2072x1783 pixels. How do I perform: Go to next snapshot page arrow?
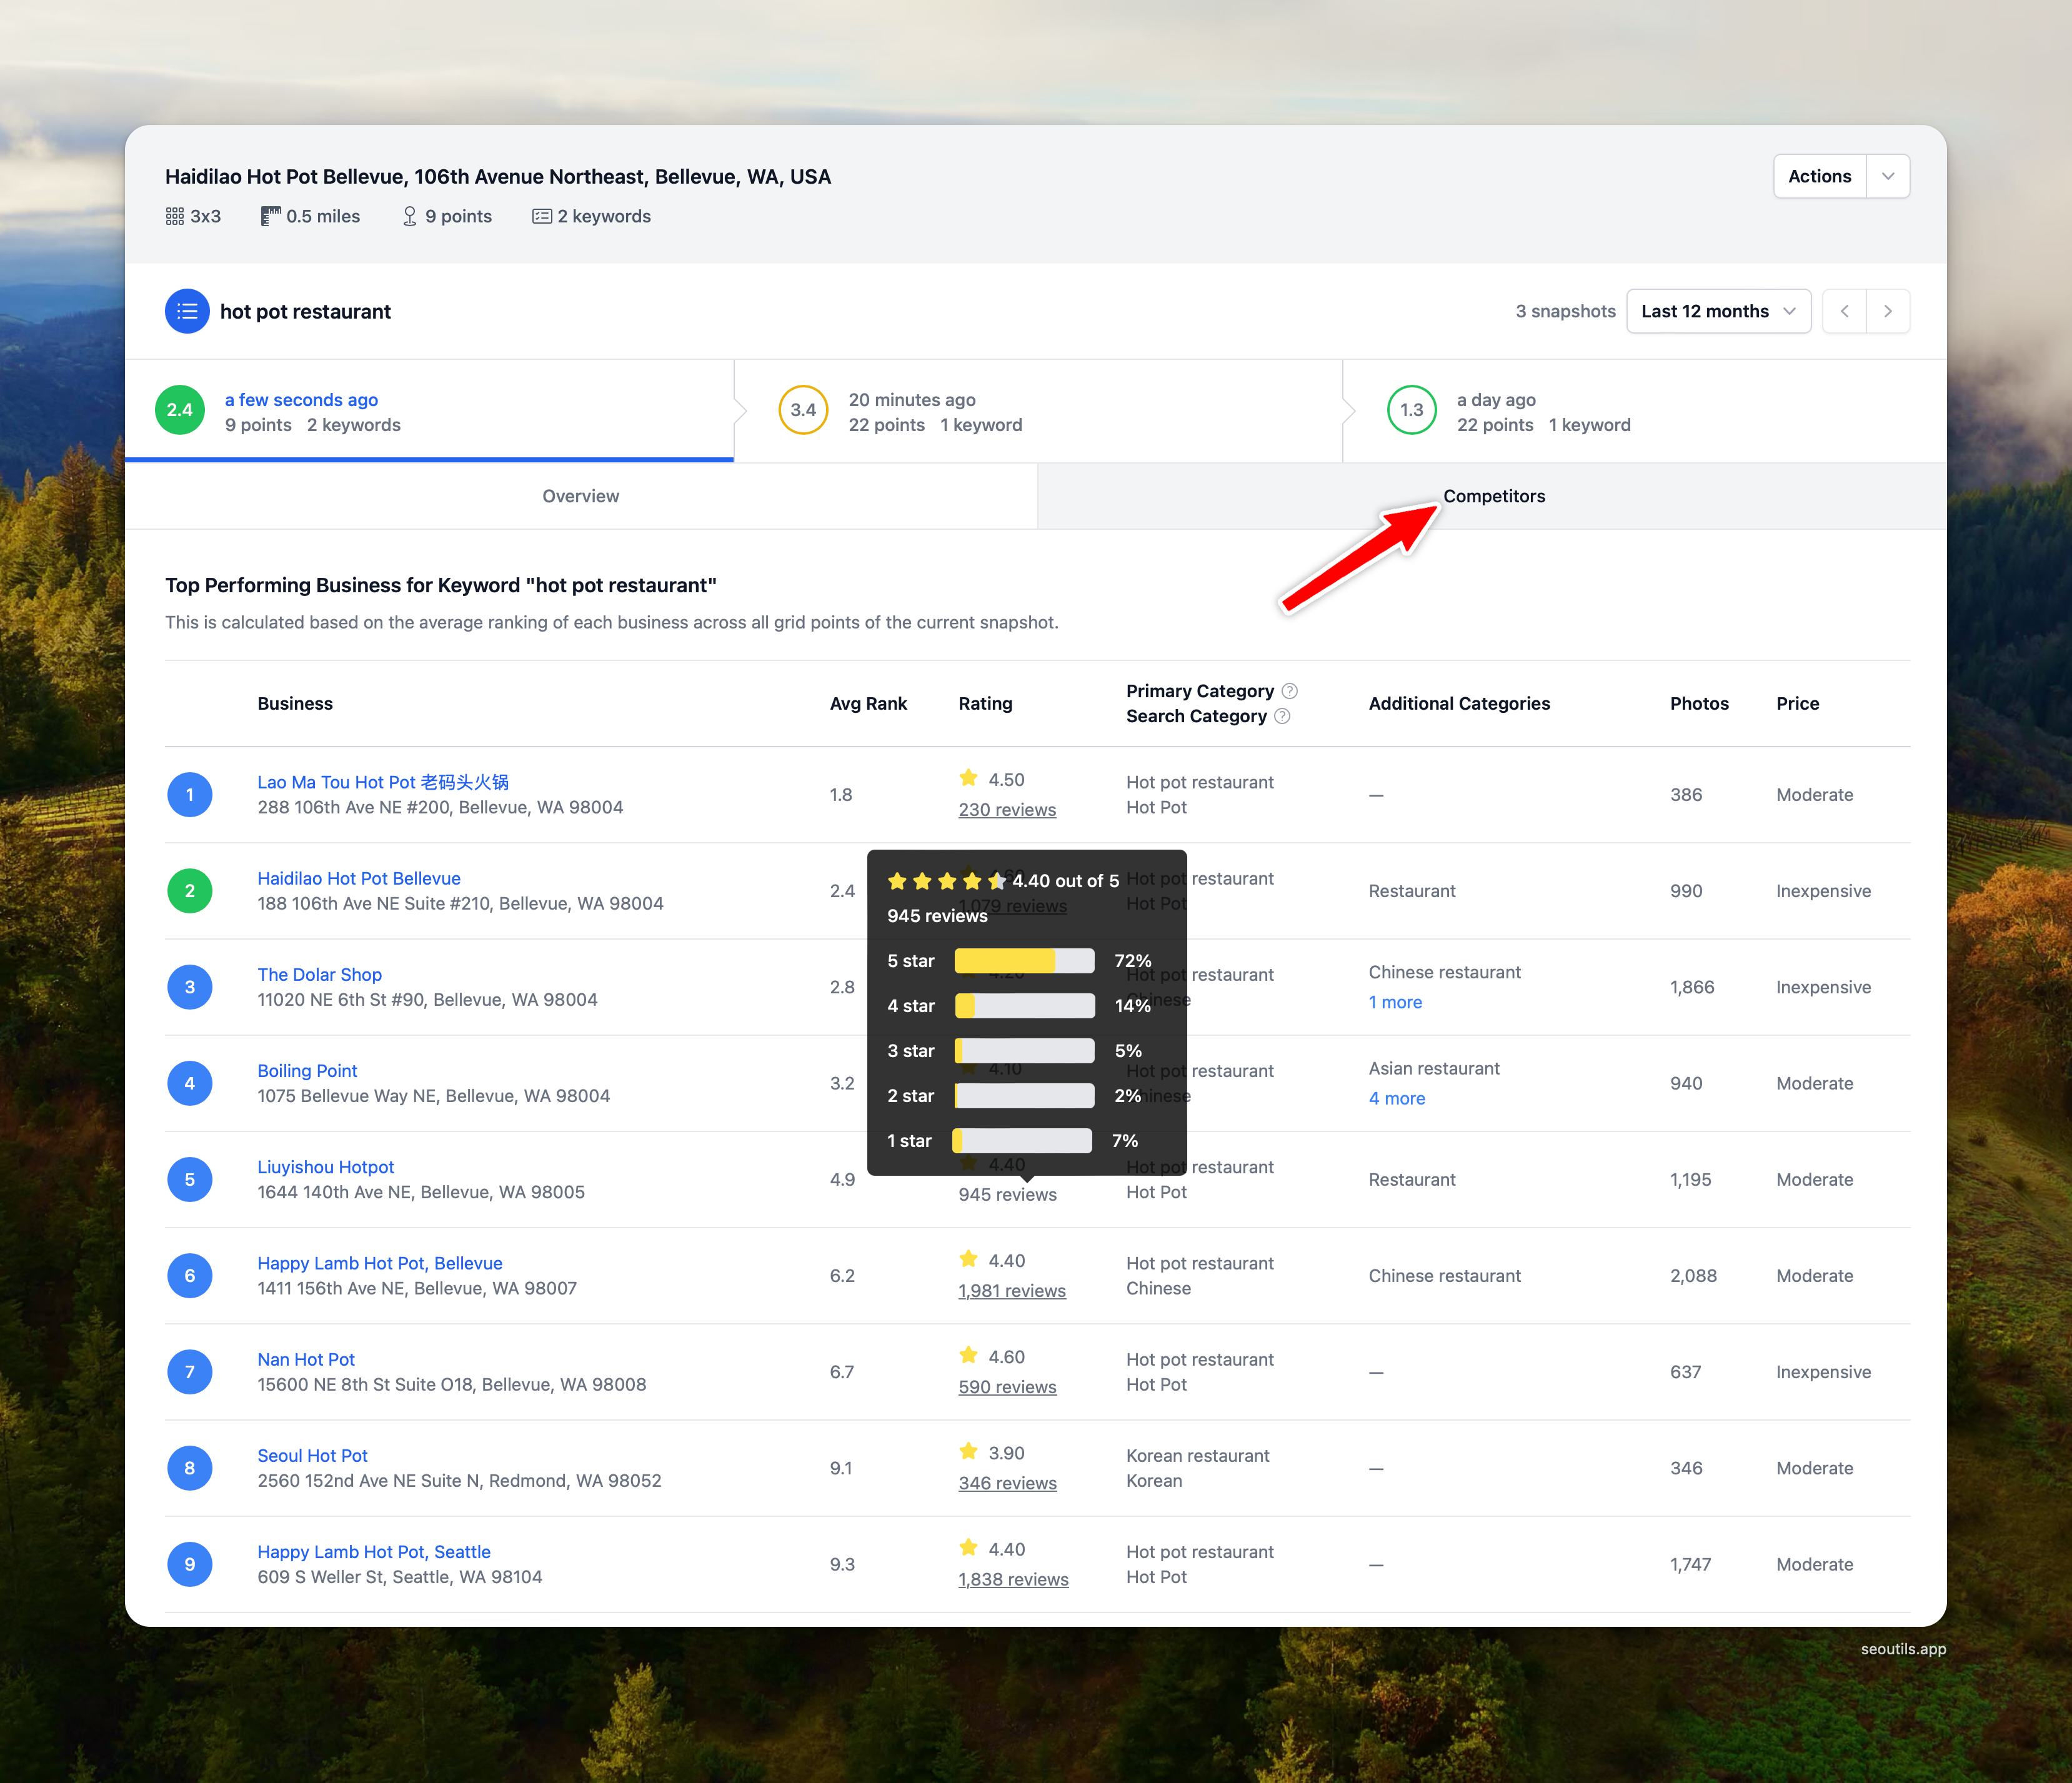1888,311
